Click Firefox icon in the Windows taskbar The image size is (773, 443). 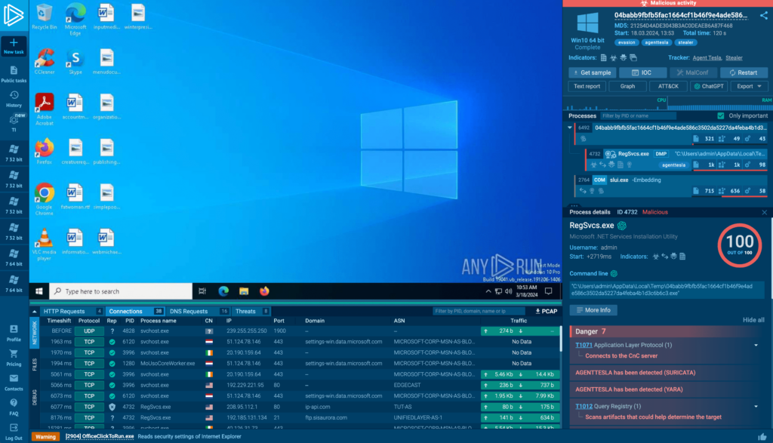(264, 291)
